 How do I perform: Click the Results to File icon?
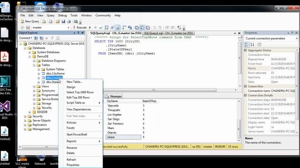pyautogui.click(x=148, y=28)
